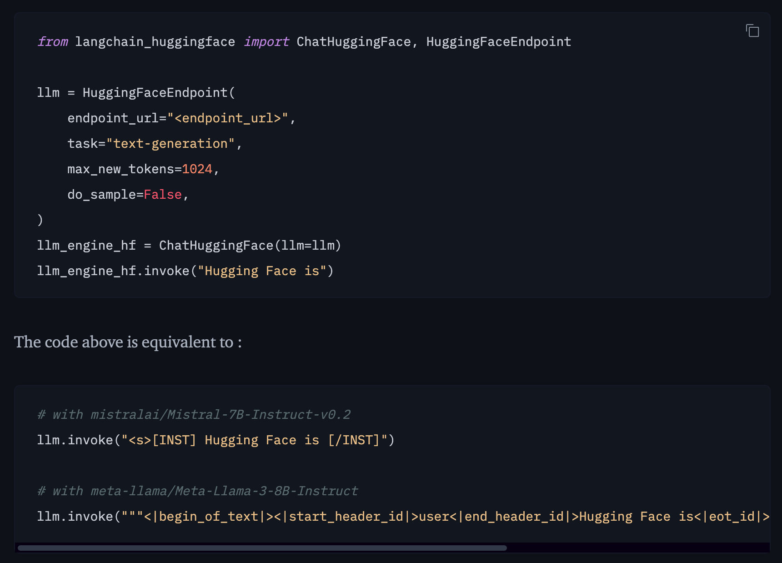The height and width of the screenshot is (563, 782).
Task: Click "langchain_huggingface" module name
Action: (x=155, y=42)
